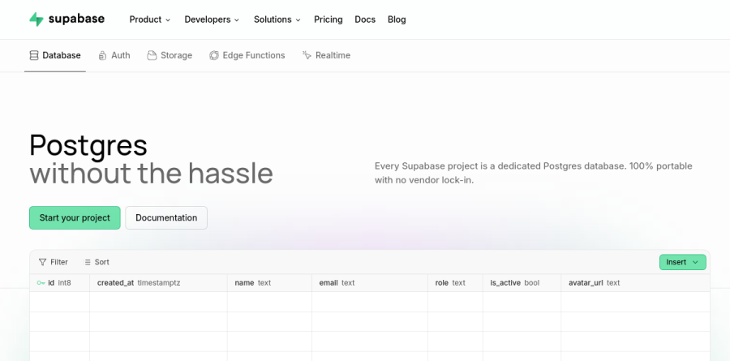Viewport: 730px width, 361px height.
Task: Click the Storage bucket icon
Action: 152,55
